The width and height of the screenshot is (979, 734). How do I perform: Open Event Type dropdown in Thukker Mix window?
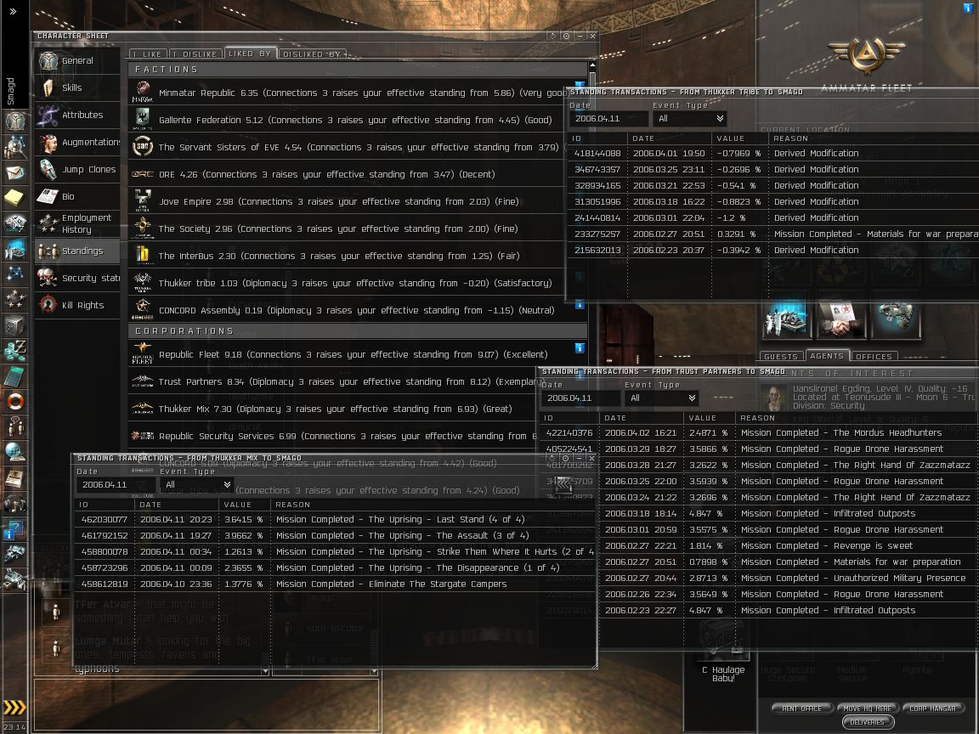[197, 485]
